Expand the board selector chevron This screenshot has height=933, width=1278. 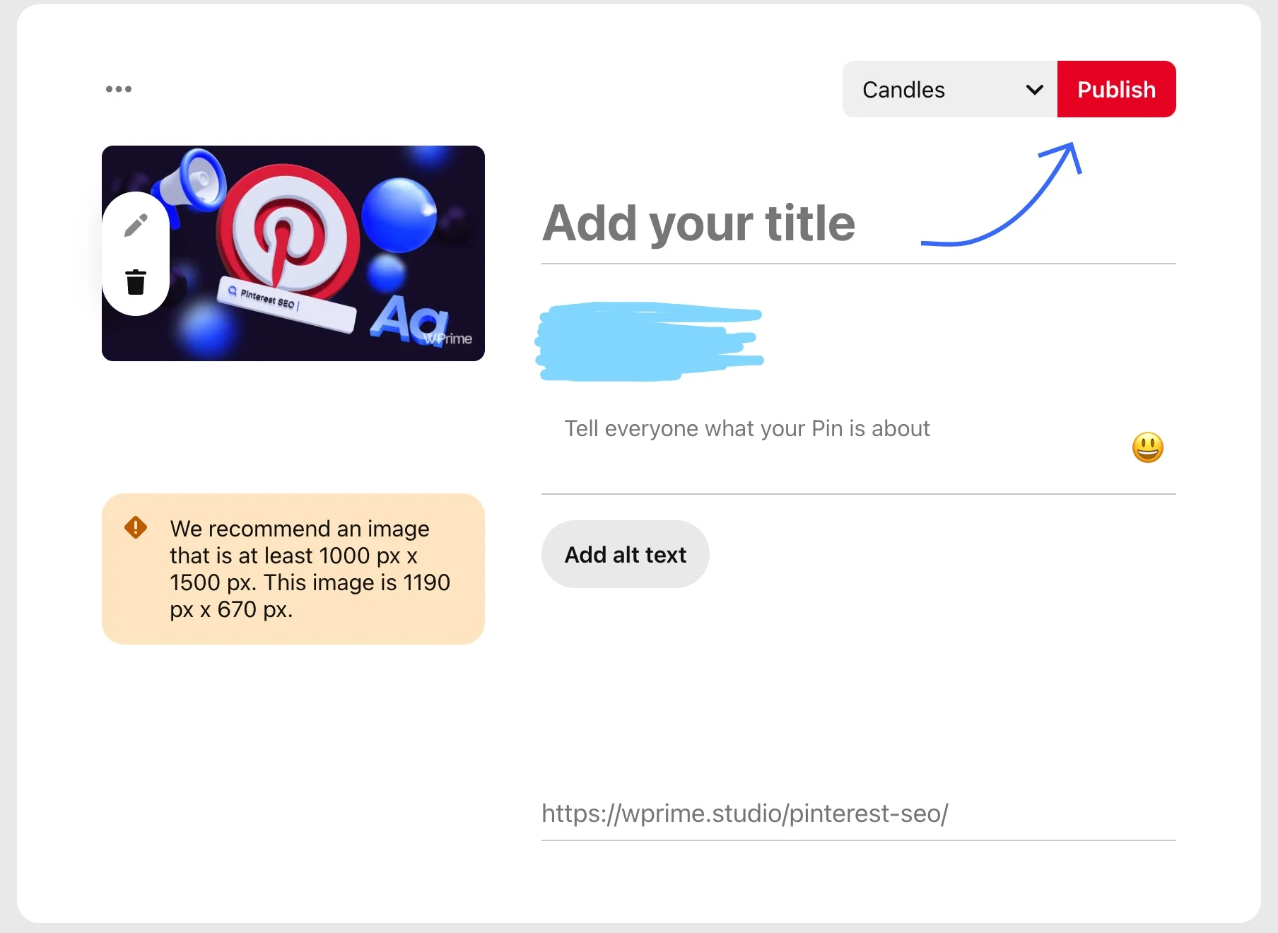pyautogui.click(x=1033, y=89)
